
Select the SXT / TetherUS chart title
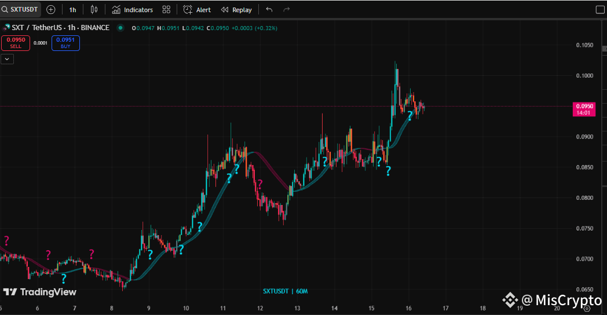pos(60,27)
